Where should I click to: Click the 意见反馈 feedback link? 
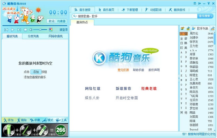tap(123, 70)
